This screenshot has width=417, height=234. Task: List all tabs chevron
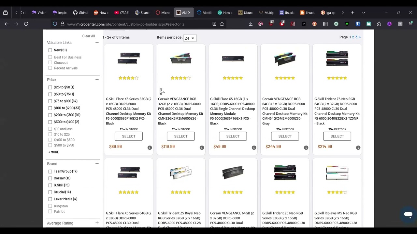click(x=363, y=13)
